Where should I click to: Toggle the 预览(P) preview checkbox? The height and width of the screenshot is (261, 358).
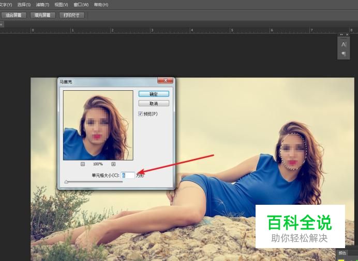click(141, 113)
